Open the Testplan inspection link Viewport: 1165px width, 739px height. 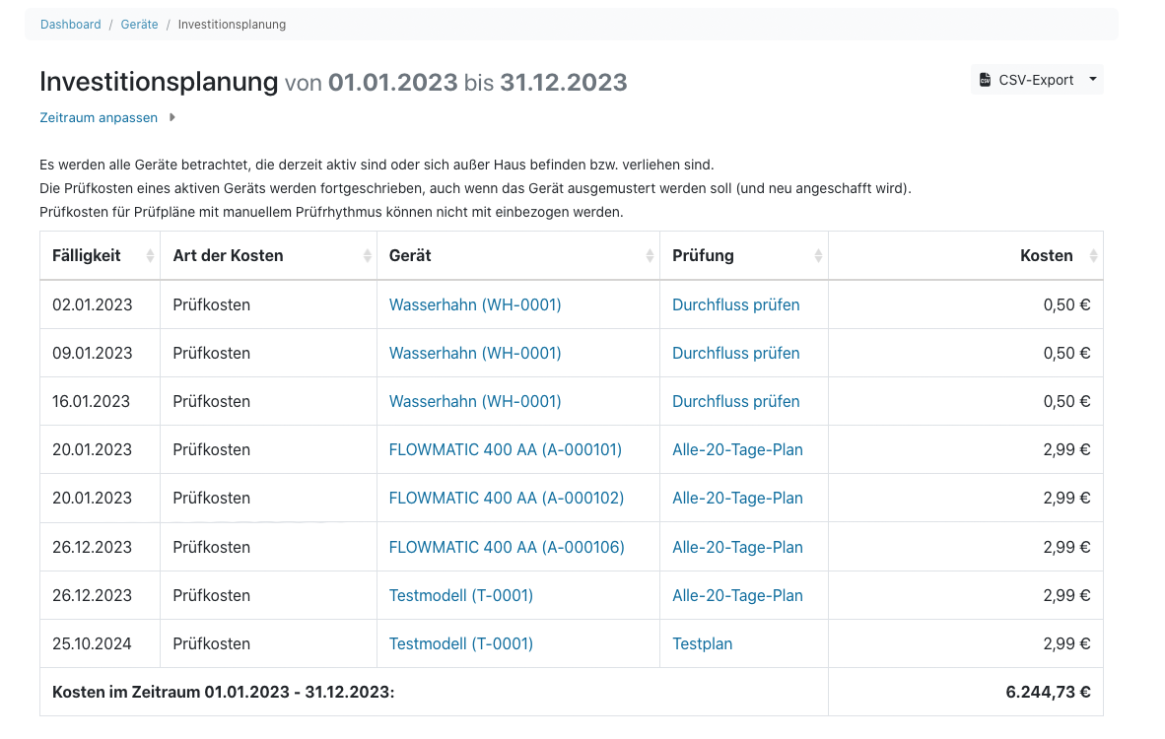tap(702, 643)
